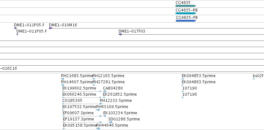The width and height of the screenshot is (264, 130).
Task: Open the RH21683.5prime EST label
Action: (x=77, y=76)
